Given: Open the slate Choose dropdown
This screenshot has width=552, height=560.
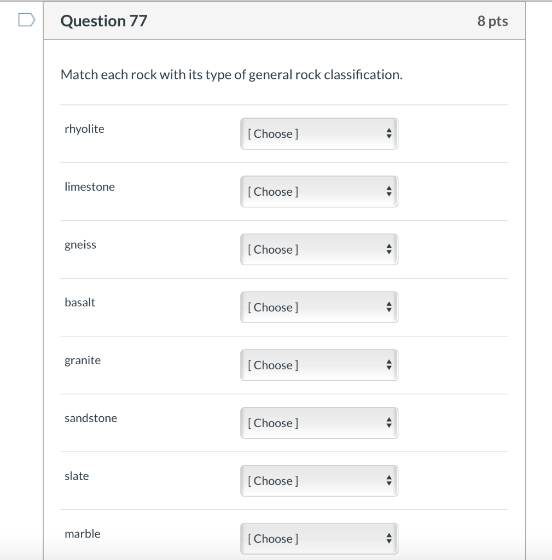Looking at the screenshot, I should tap(319, 481).
